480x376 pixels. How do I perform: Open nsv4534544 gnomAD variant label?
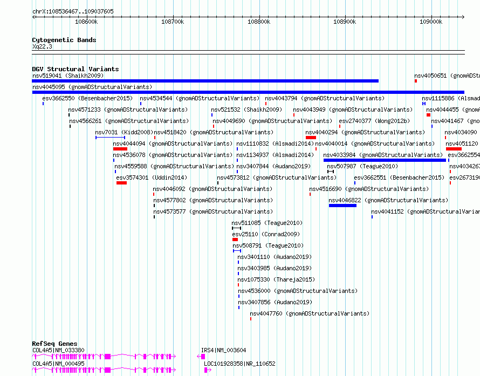(x=200, y=98)
